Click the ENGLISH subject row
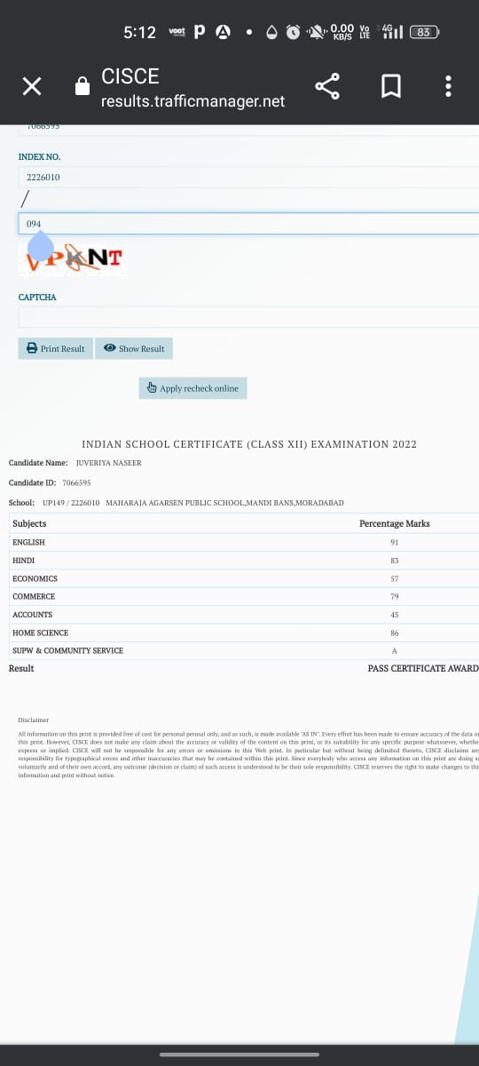The width and height of the screenshot is (479, 1066). point(244,542)
